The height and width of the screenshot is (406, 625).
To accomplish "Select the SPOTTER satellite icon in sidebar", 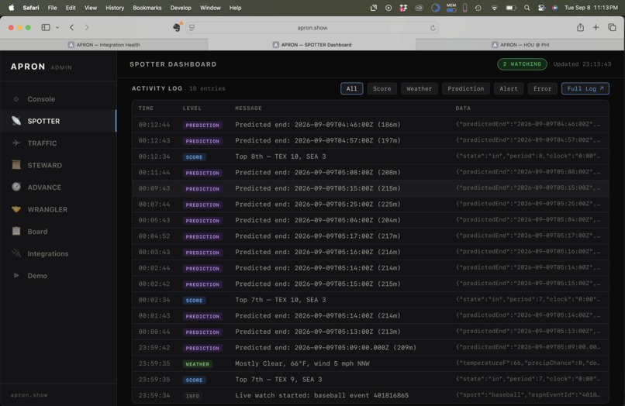I will click(x=16, y=121).
